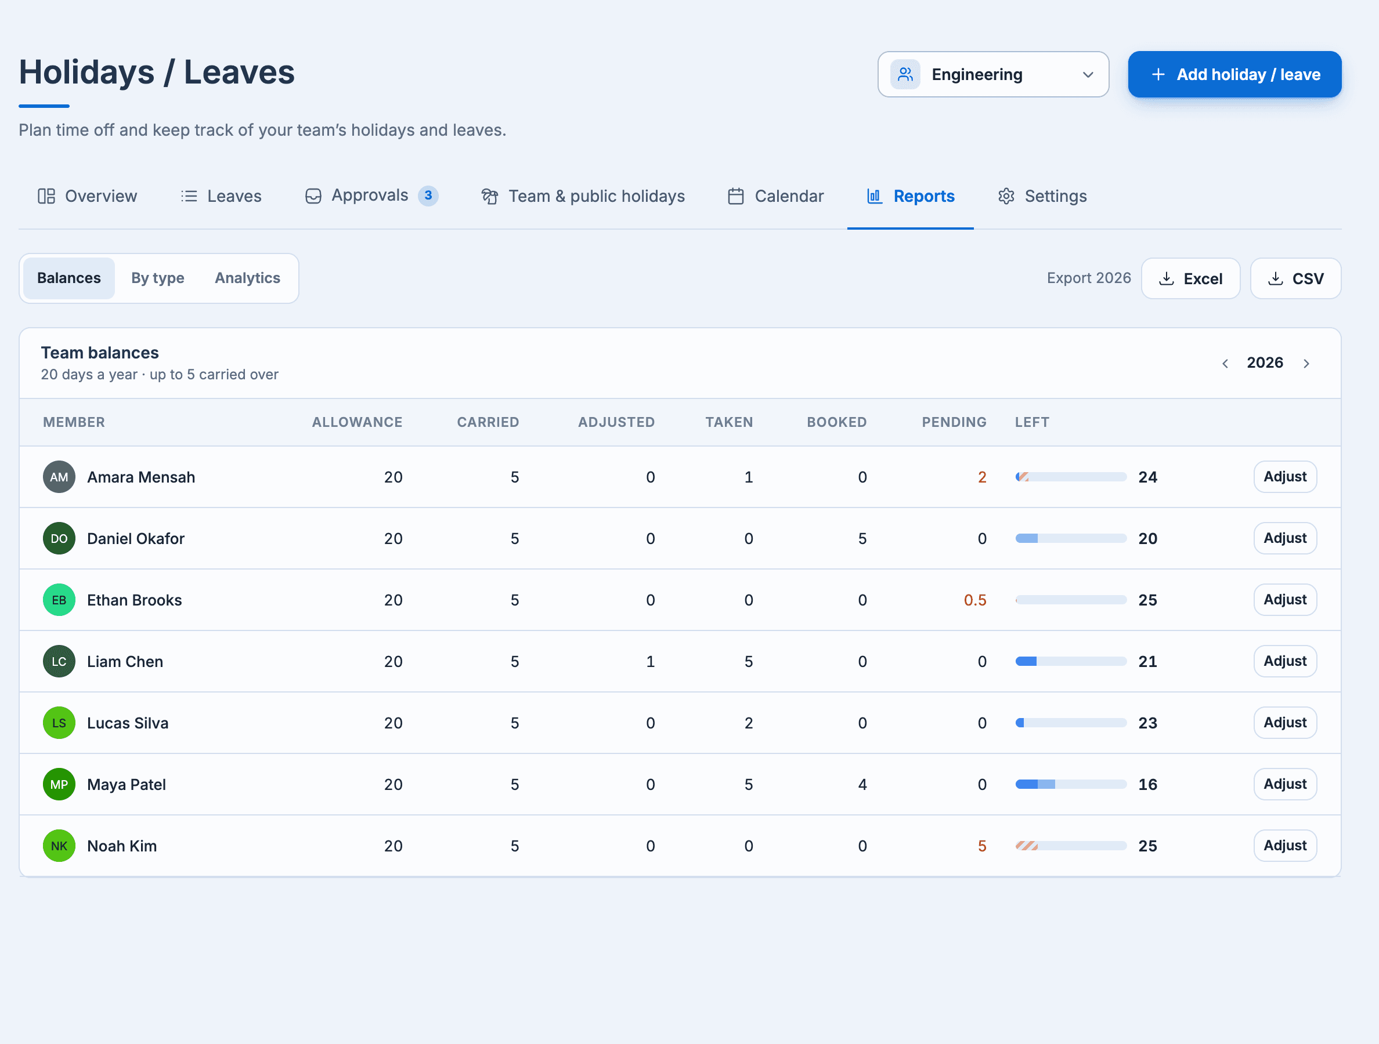
Task: Click Maya Patel's MP avatar
Action: 59,784
